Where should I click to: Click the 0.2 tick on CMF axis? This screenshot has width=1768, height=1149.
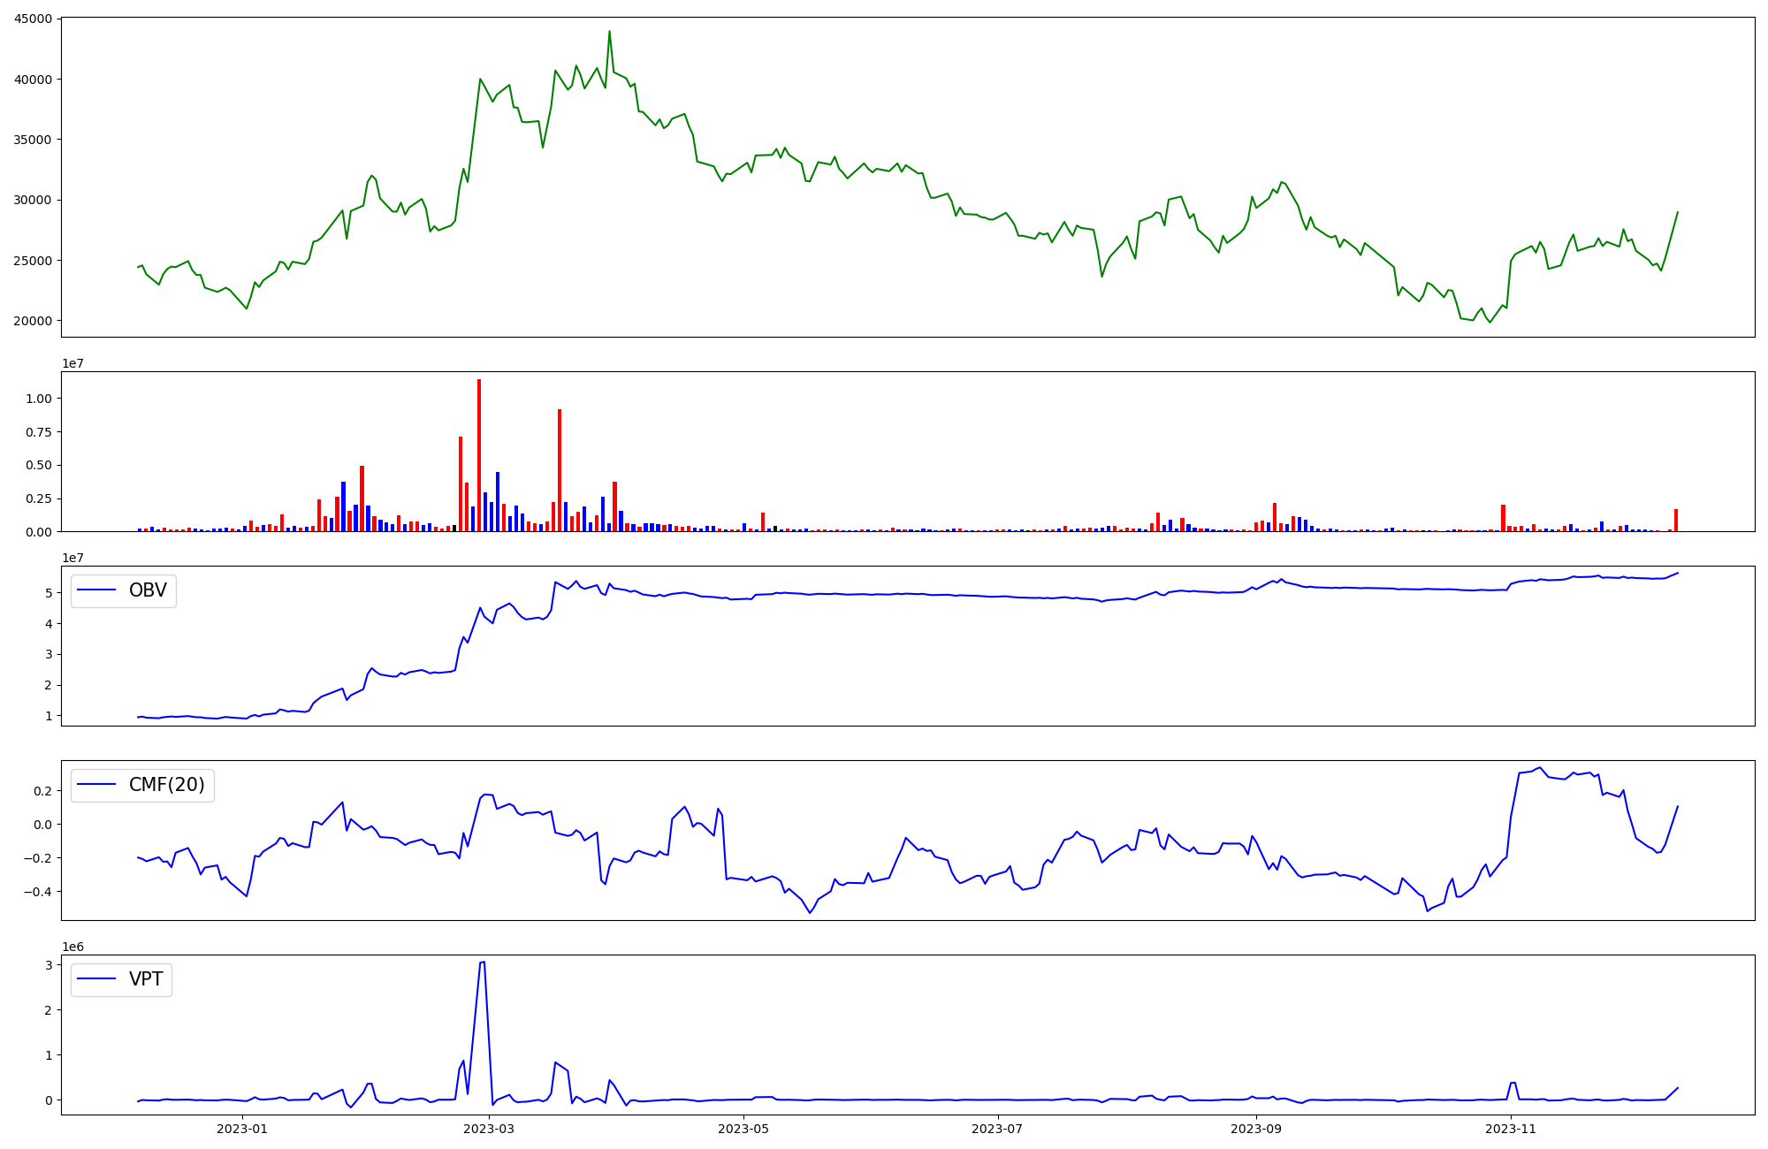pyautogui.click(x=42, y=791)
